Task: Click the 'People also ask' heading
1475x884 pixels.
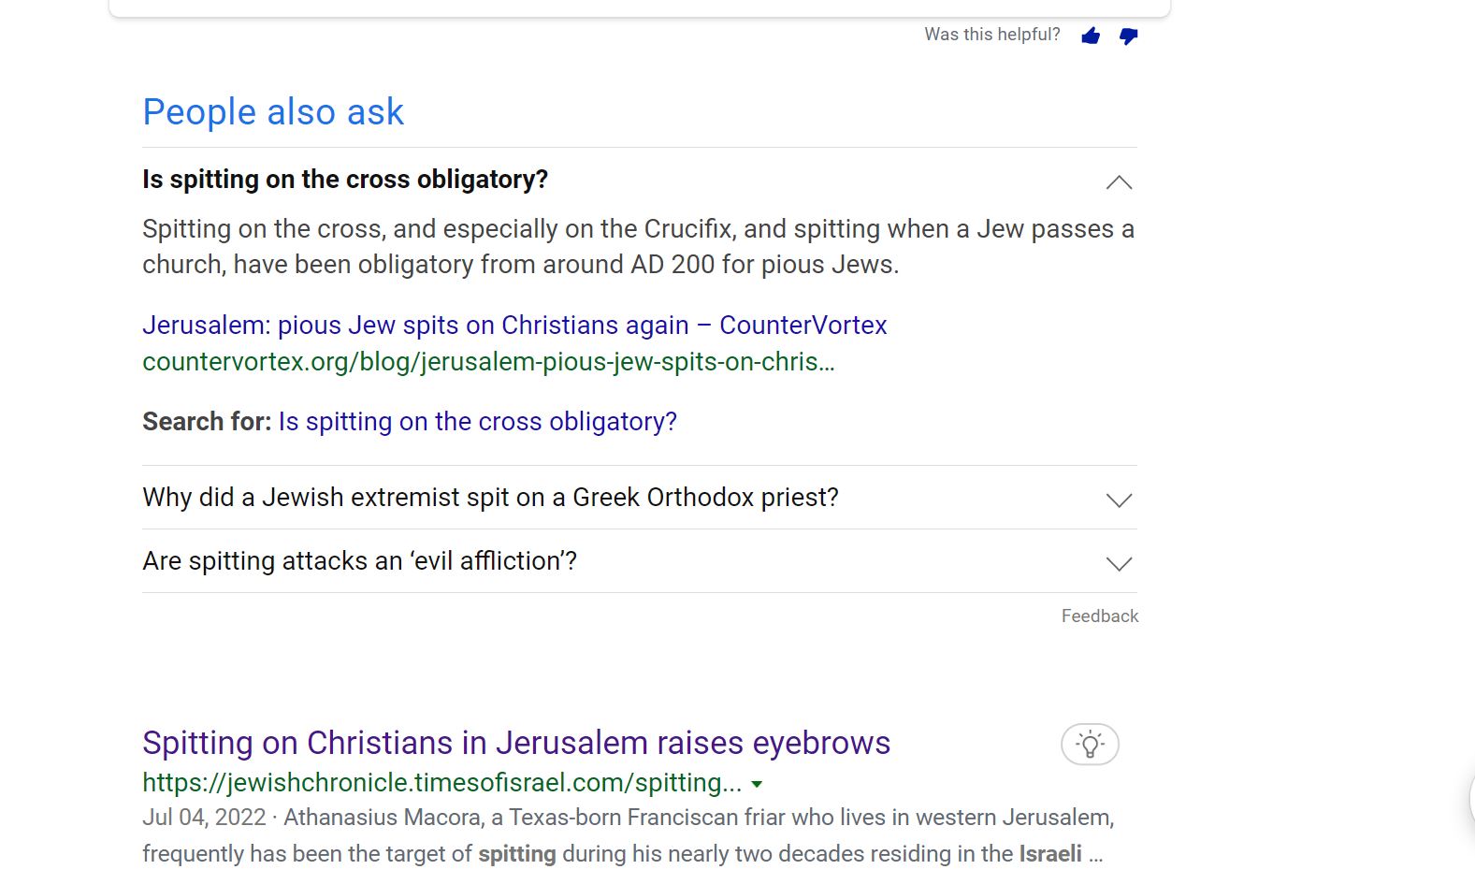Action: click(273, 112)
